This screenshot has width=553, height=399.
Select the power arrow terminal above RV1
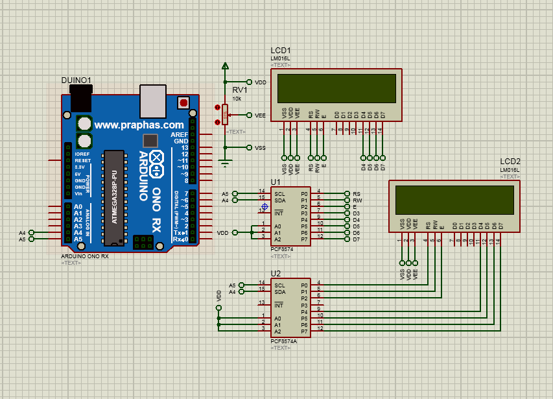pos(225,66)
